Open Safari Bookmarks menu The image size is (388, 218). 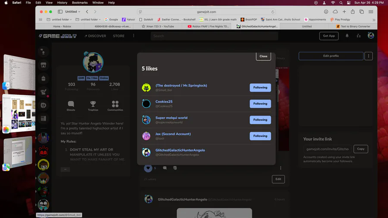80,3
